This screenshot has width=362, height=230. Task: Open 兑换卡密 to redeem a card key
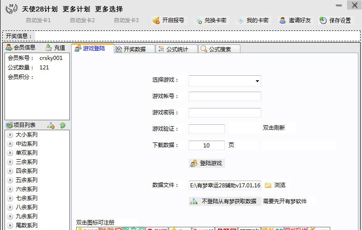210,20
